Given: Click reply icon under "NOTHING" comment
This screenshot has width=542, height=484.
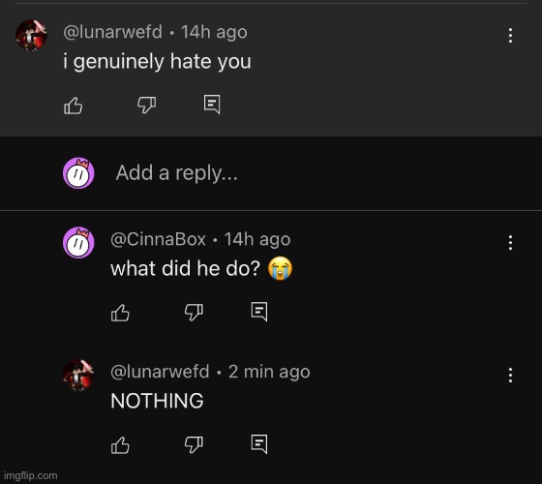Looking at the screenshot, I should pyautogui.click(x=259, y=444).
